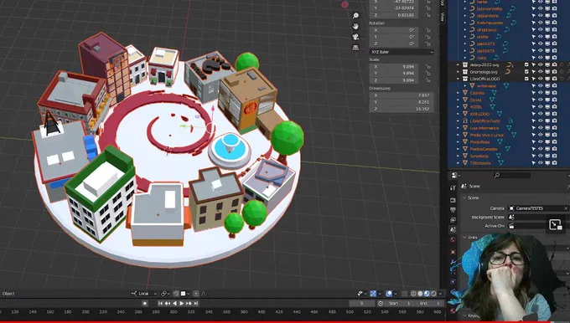Open the pivot point dropdown
The image size is (570, 323).
[x=165, y=294]
